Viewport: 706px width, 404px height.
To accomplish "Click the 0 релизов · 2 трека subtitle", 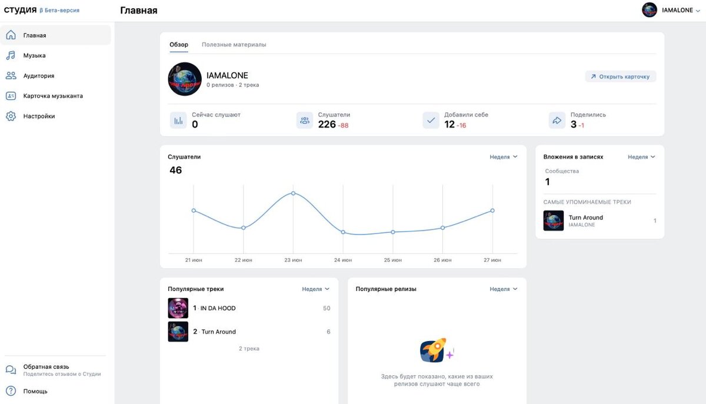I will [x=233, y=85].
